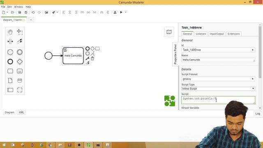Toggle the minimap
The image size is (263, 148).
[x=169, y=32]
